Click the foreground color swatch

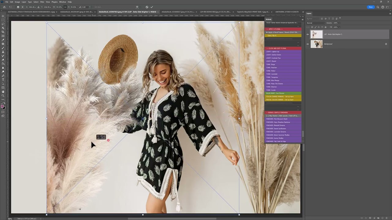[2, 106]
